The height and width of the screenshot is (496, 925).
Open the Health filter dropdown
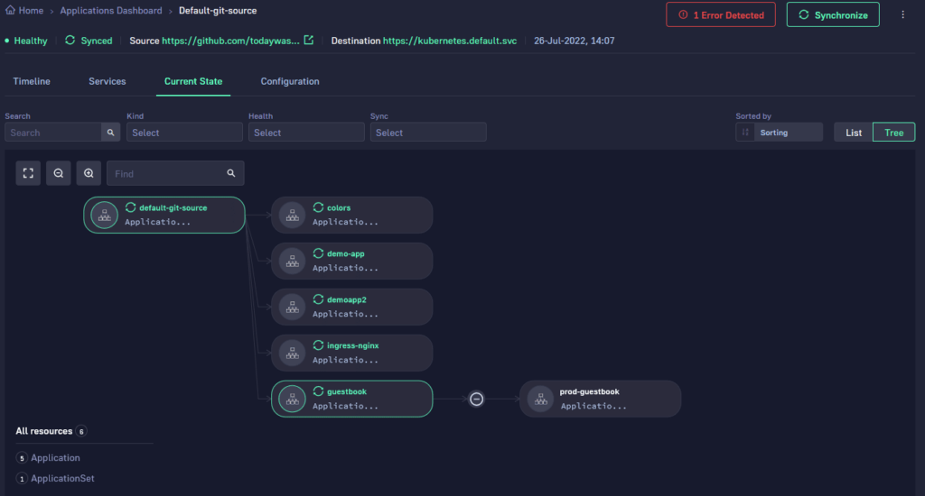point(306,133)
